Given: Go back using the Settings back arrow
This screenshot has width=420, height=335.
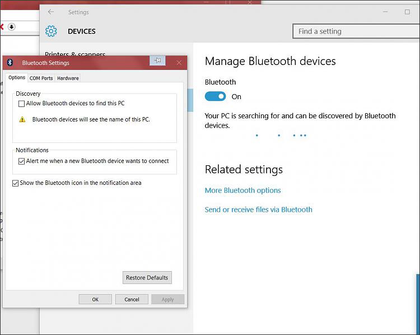Looking at the screenshot, I should click(x=50, y=12).
